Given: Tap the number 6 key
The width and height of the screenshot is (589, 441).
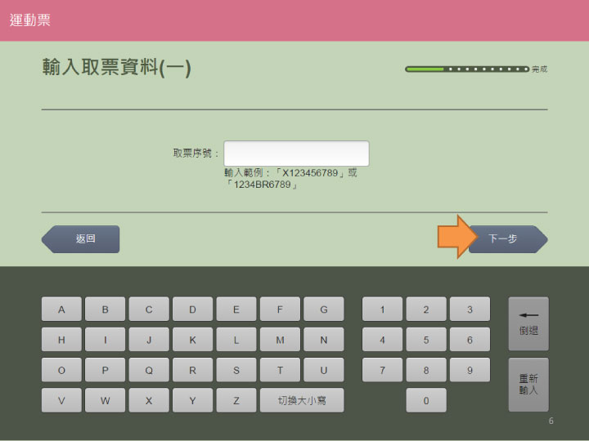Looking at the screenshot, I should [x=470, y=340].
